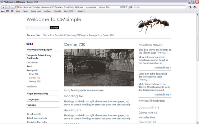Follow the cmsimple.org link under the English newsbox
This screenshot has width=199, height=124.
[163, 68]
